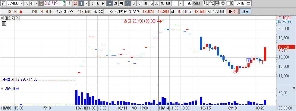Viewport: 296px width, 111px height.
Task: Toggle the D checkbox beside date field
Action: (228, 3)
